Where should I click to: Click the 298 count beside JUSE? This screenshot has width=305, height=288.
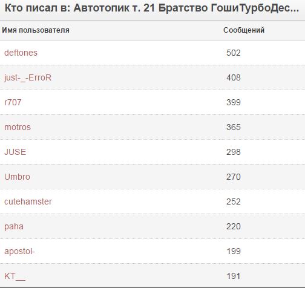tap(234, 152)
